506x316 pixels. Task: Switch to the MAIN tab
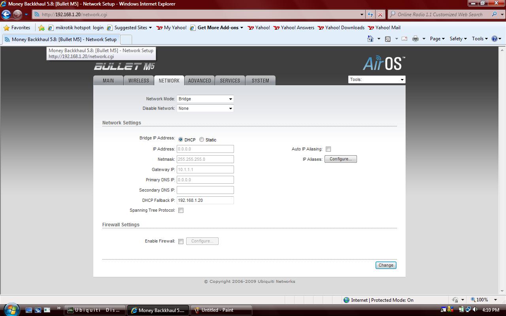pyautogui.click(x=108, y=81)
